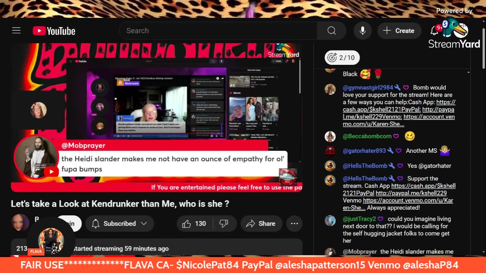The width and height of the screenshot is (486, 273).
Task: Open the YouTube hamburger guide menu
Action: (x=16, y=31)
